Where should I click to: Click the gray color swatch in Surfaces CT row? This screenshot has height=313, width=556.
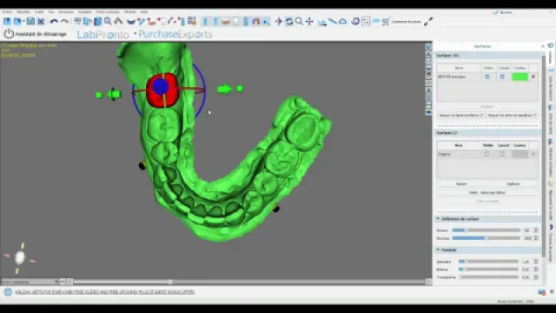tap(520, 154)
